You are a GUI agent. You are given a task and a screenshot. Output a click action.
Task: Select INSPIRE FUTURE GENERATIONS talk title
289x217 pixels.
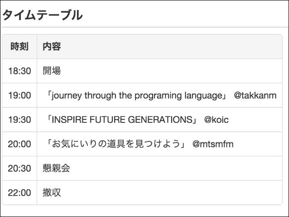tap(122, 120)
